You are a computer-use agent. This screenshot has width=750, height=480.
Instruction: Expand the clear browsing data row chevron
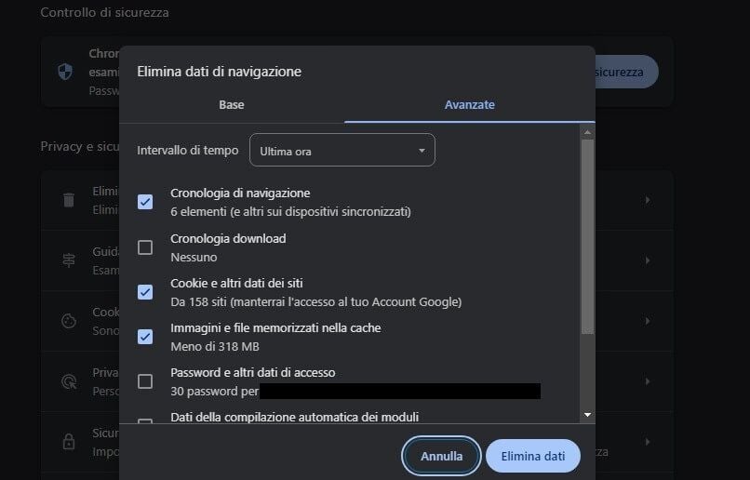647,200
